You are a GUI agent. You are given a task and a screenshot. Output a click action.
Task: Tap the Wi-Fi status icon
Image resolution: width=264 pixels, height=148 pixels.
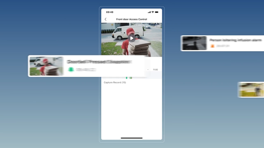(x=153, y=12)
